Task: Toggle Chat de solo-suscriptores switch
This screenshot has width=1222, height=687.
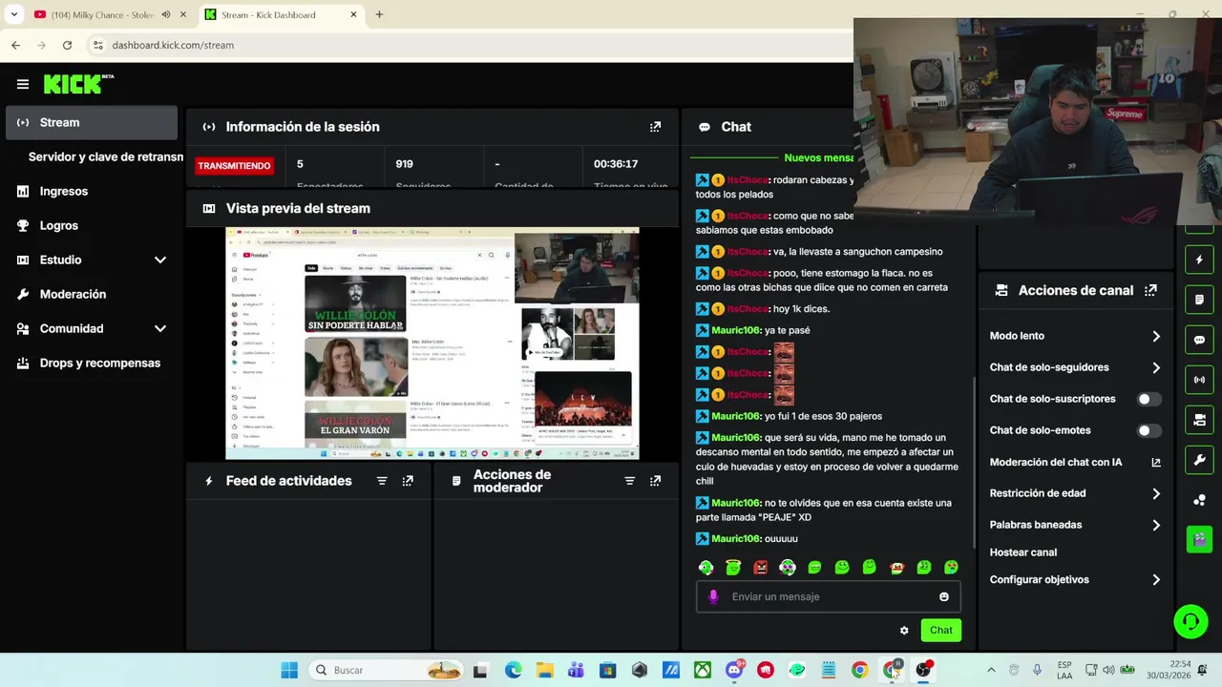Action: click(1149, 399)
